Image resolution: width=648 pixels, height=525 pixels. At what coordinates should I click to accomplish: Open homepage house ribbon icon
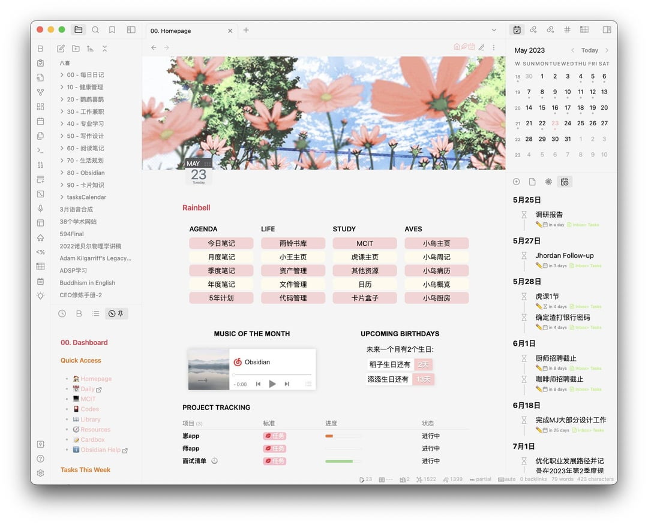pos(41,237)
